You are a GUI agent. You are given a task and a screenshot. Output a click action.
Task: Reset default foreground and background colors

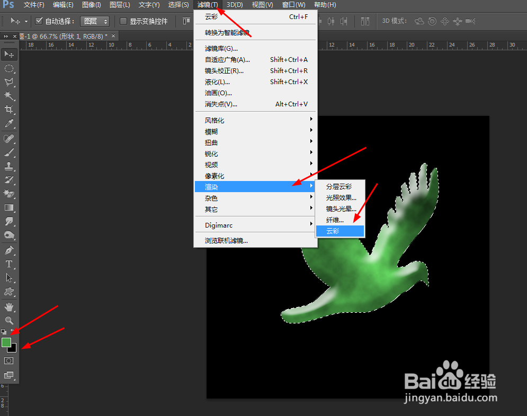4,332
